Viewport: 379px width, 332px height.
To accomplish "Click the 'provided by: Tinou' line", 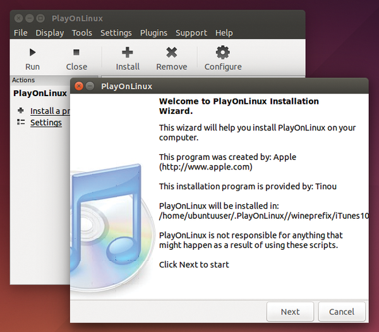I will [x=248, y=187].
